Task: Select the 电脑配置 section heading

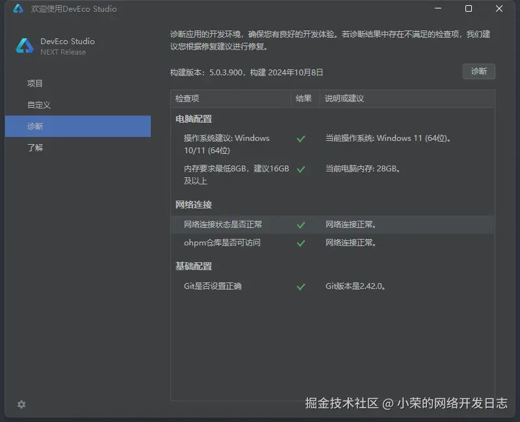Action: pyautogui.click(x=194, y=119)
